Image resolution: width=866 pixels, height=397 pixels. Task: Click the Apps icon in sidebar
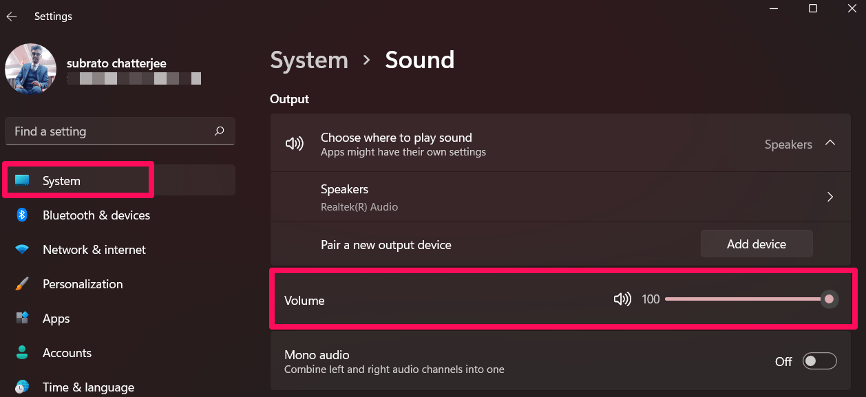pyautogui.click(x=22, y=318)
